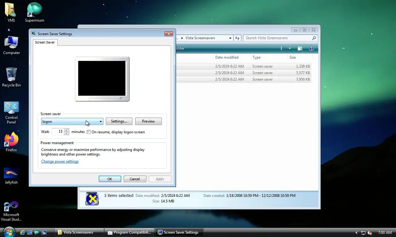Click the Explorer Views icon

coord(281,48)
